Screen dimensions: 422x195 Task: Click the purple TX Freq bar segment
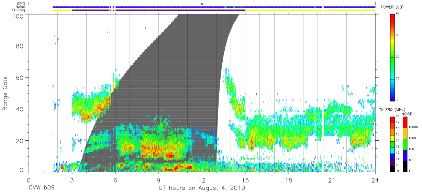pyautogui.click(x=159, y=10)
